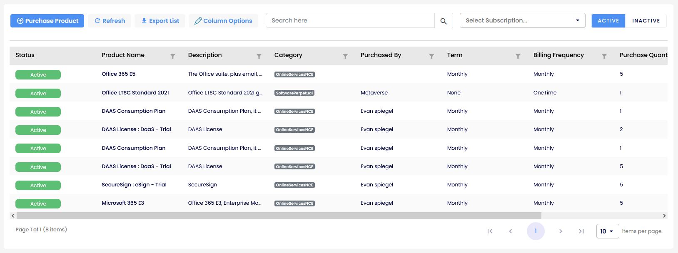
Task: Click the Active badge for Office 365 E5
Action: (38, 75)
